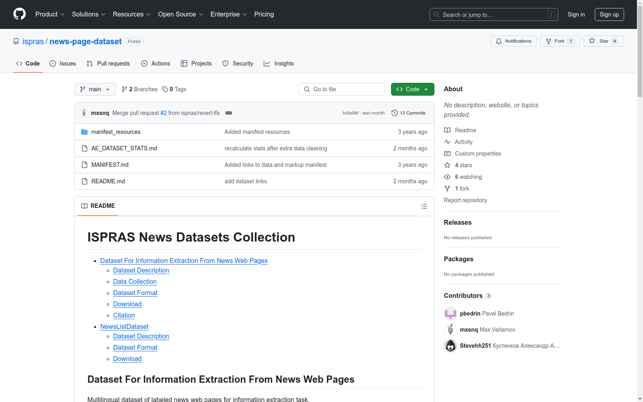Click the commit history clock icon
The height and width of the screenshot is (402, 643).
(x=395, y=113)
